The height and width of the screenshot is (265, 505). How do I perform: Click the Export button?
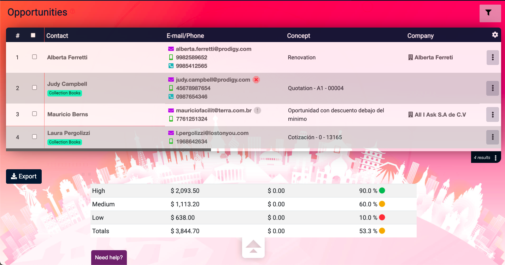pos(24,177)
